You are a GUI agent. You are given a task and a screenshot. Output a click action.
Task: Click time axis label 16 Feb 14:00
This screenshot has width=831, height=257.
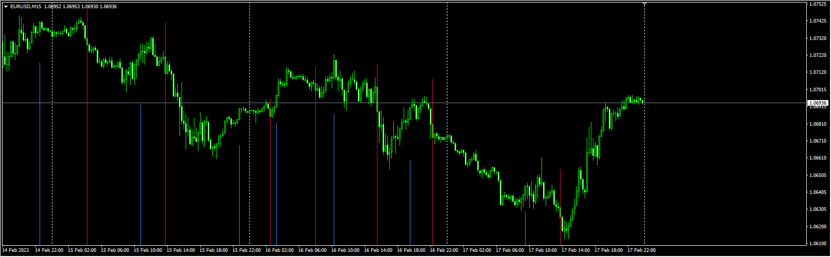point(378,251)
